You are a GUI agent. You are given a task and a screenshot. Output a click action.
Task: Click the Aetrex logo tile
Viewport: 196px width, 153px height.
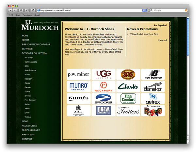(x=153, y=98)
